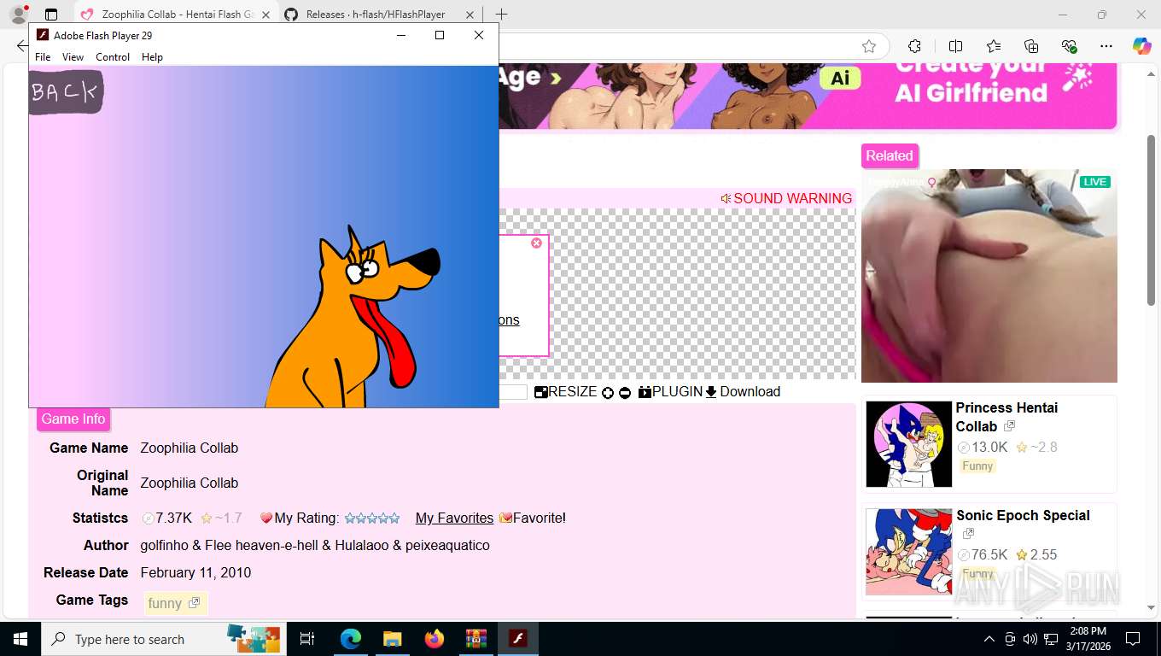Open a new browser tab
This screenshot has width=1161, height=656.
click(501, 15)
